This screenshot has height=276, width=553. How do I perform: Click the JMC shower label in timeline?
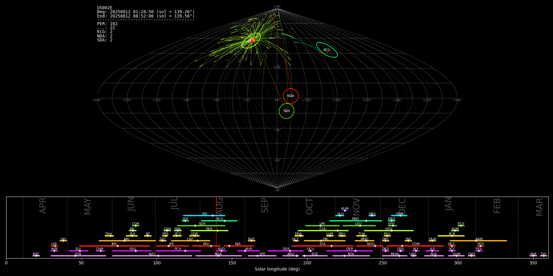pos(114,244)
